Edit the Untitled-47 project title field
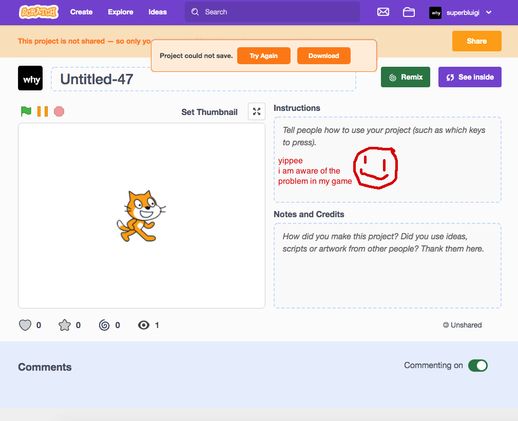The image size is (518, 421). click(203, 79)
